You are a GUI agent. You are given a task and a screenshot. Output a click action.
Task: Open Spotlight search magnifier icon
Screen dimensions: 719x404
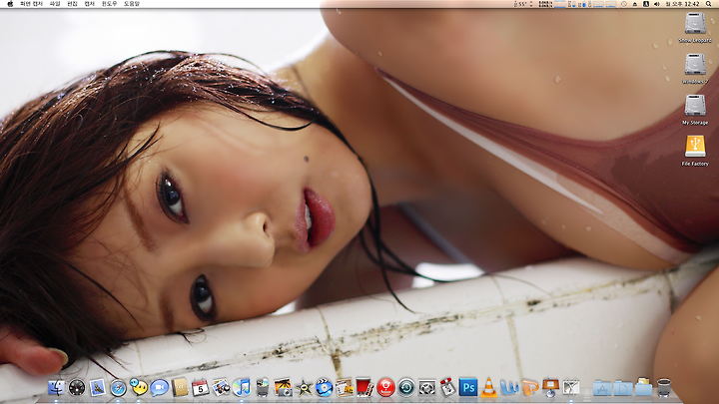click(708, 4)
